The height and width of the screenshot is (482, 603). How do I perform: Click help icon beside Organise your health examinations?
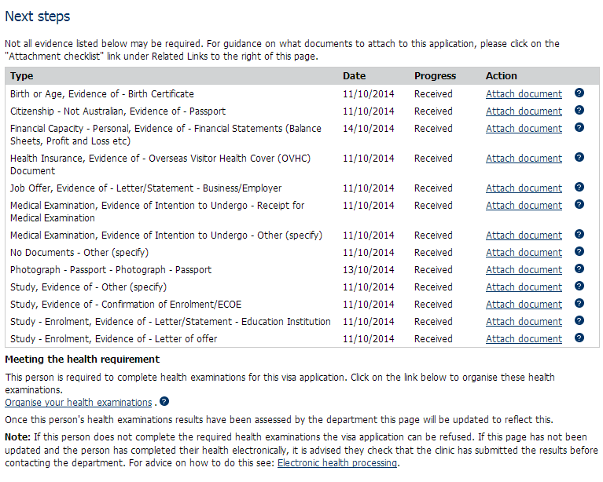click(x=164, y=402)
